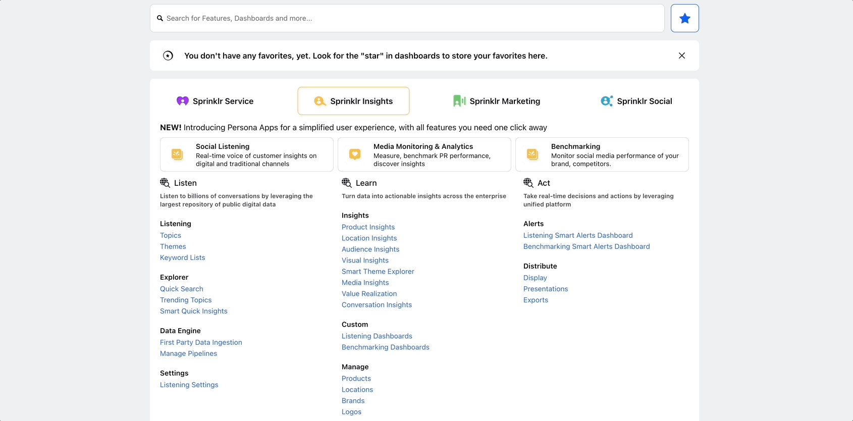Open Presentations under Distribute
The width and height of the screenshot is (853, 421).
[x=546, y=289]
